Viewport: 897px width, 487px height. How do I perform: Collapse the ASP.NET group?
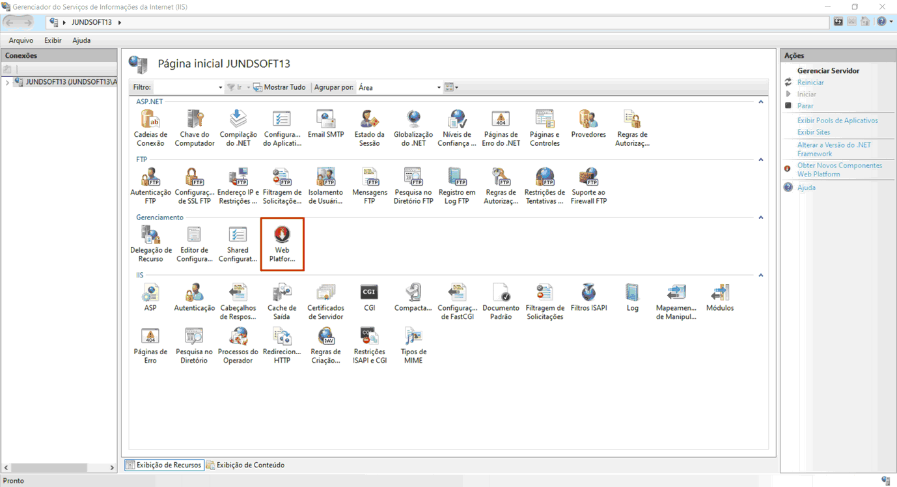pos(760,102)
